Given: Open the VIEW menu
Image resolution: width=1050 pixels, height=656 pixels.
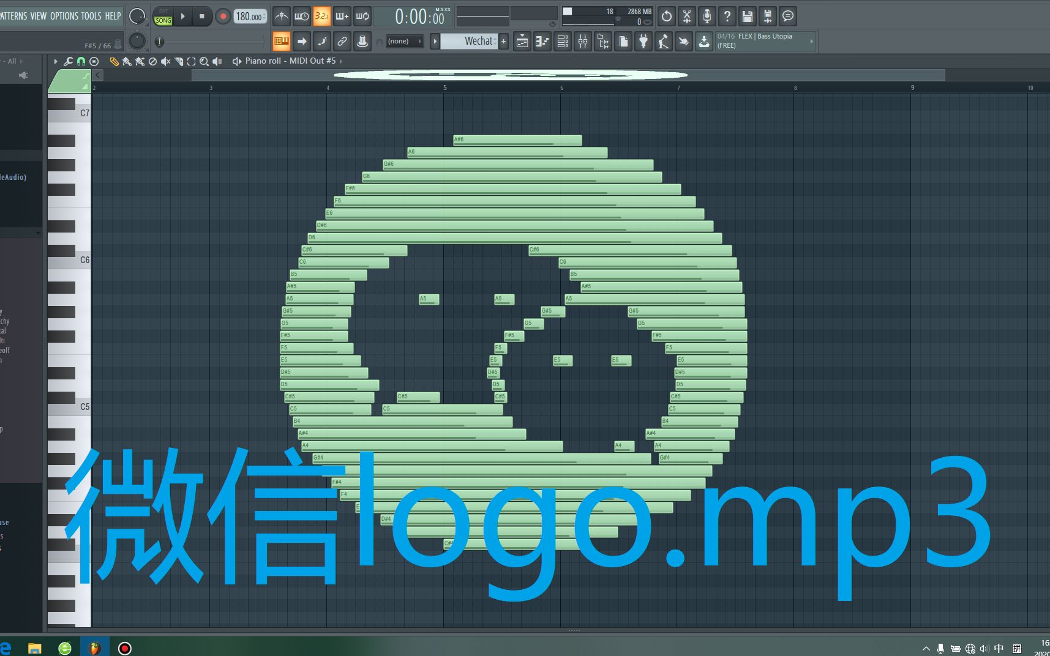Looking at the screenshot, I should (x=38, y=16).
